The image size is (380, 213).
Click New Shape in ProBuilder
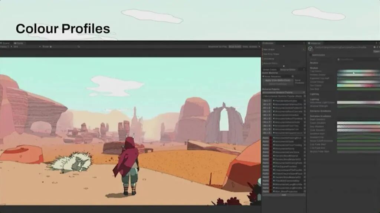click(269, 49)
